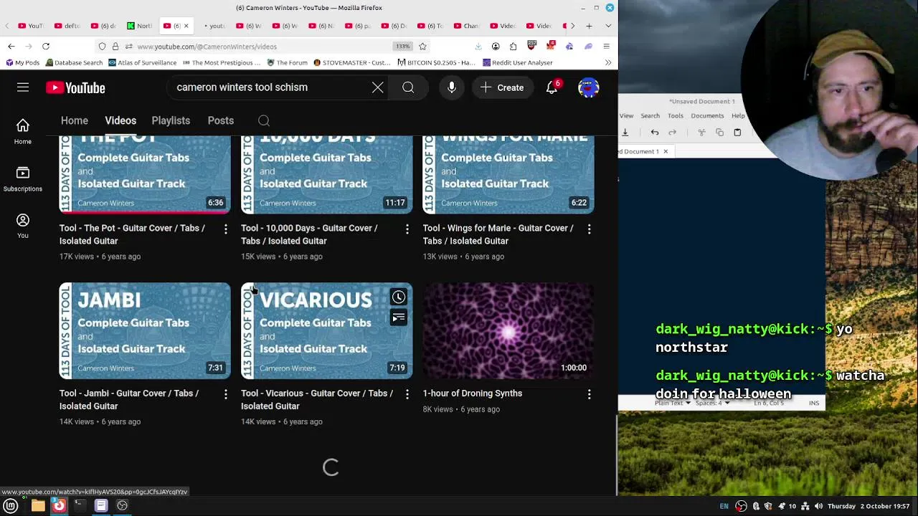Open options menu for The Pot video
The image size is (918, 516).
[x=225, y=229]
